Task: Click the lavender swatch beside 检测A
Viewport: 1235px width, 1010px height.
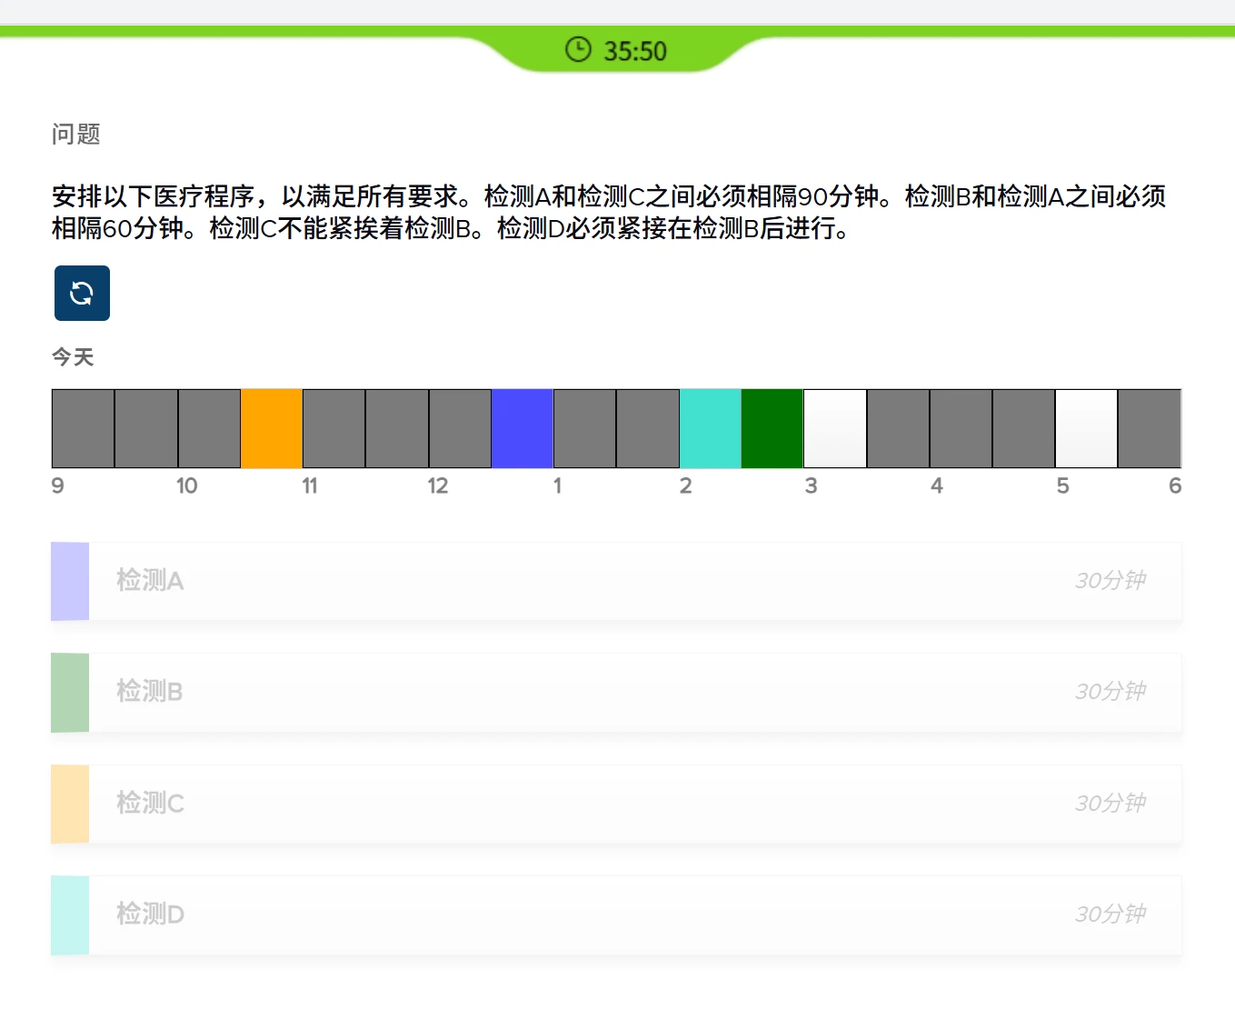Action: 70,581
